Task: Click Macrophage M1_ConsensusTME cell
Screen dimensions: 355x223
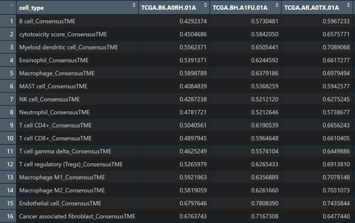Action: click(62, 177)
